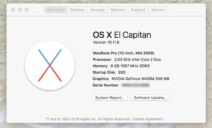The height and width of the screenshot is (128, 212).
Task: Click the blurred serial number value
Action: (x=135, y=85)
